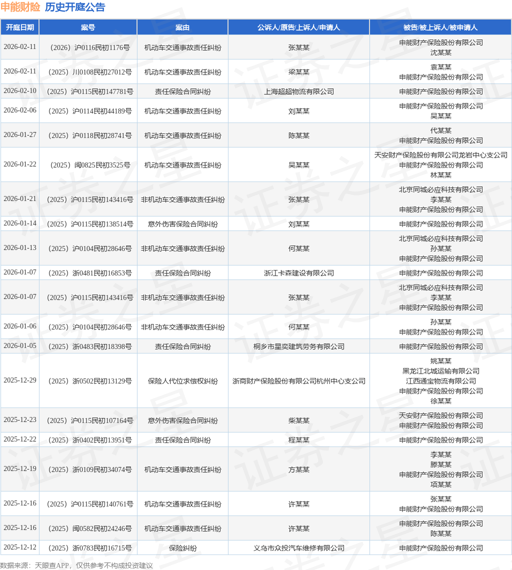512x570 pixels.
Task: Click date 2025-12-22
Action: (x=20, y=439)
